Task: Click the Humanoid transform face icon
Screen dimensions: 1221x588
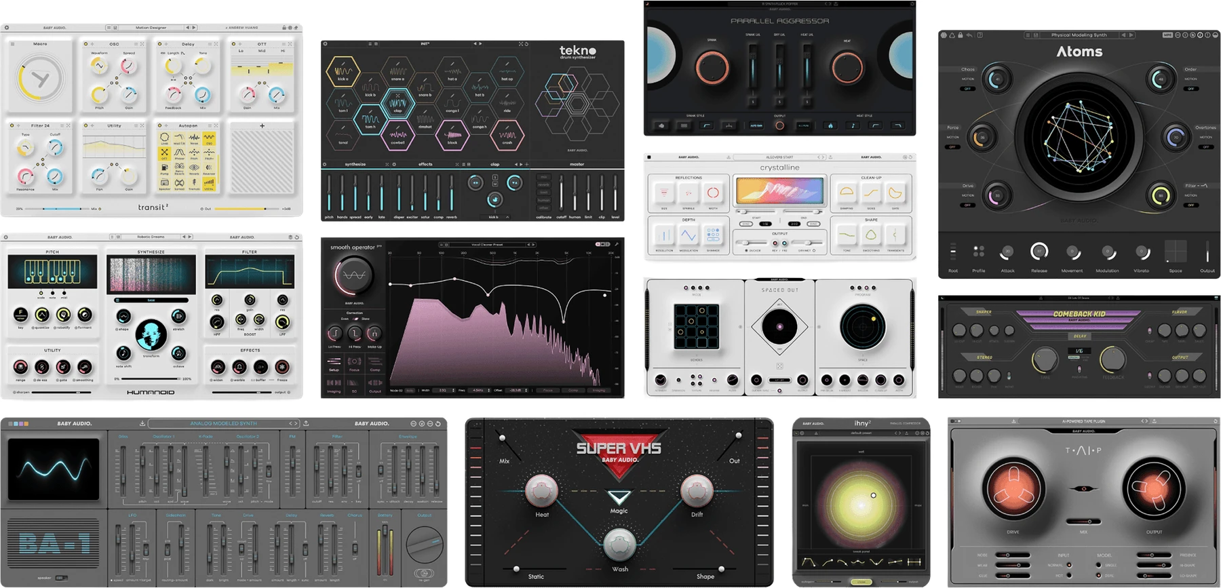Action: 151,334
